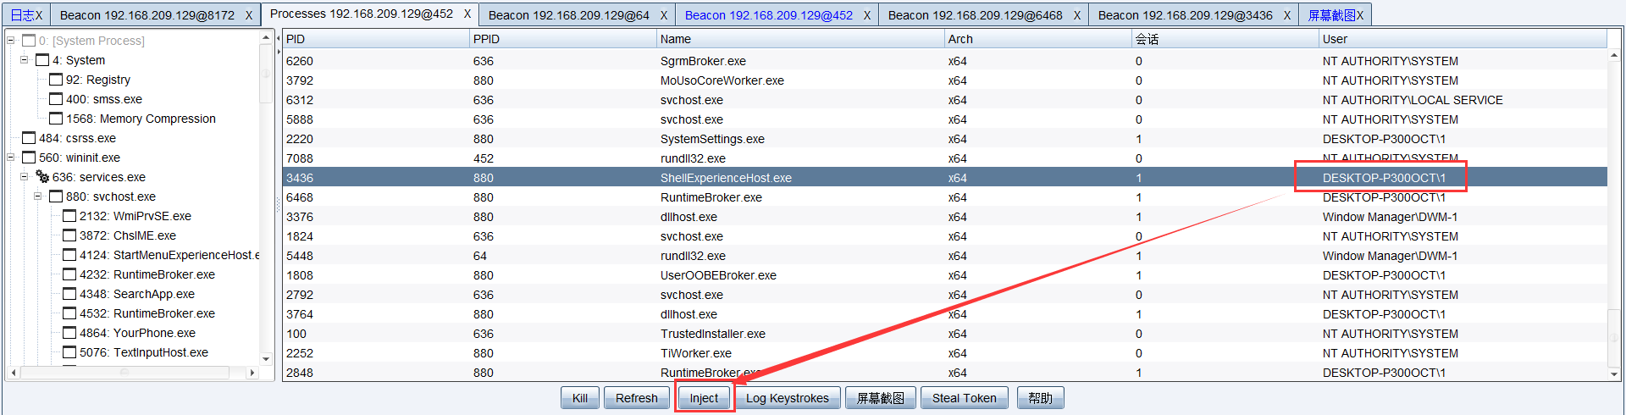Click the process tree scroll-down arrow
1626x415 pixels.
[266, 359]
